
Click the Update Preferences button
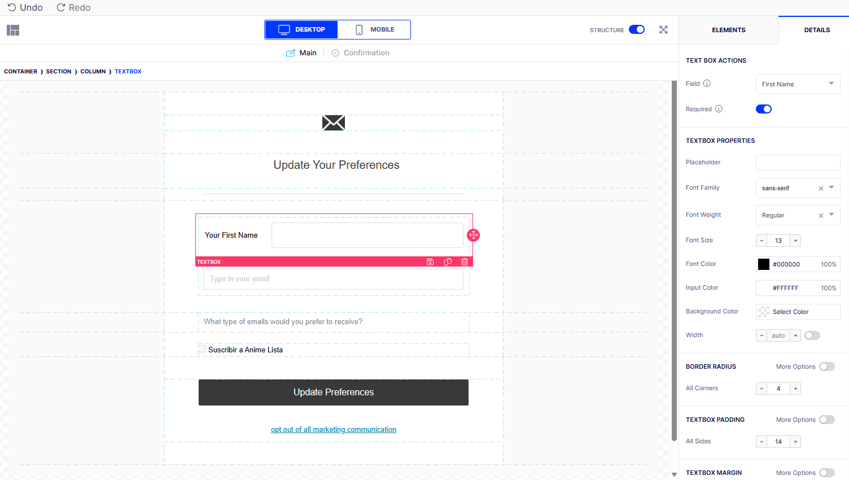click(334, 392)
